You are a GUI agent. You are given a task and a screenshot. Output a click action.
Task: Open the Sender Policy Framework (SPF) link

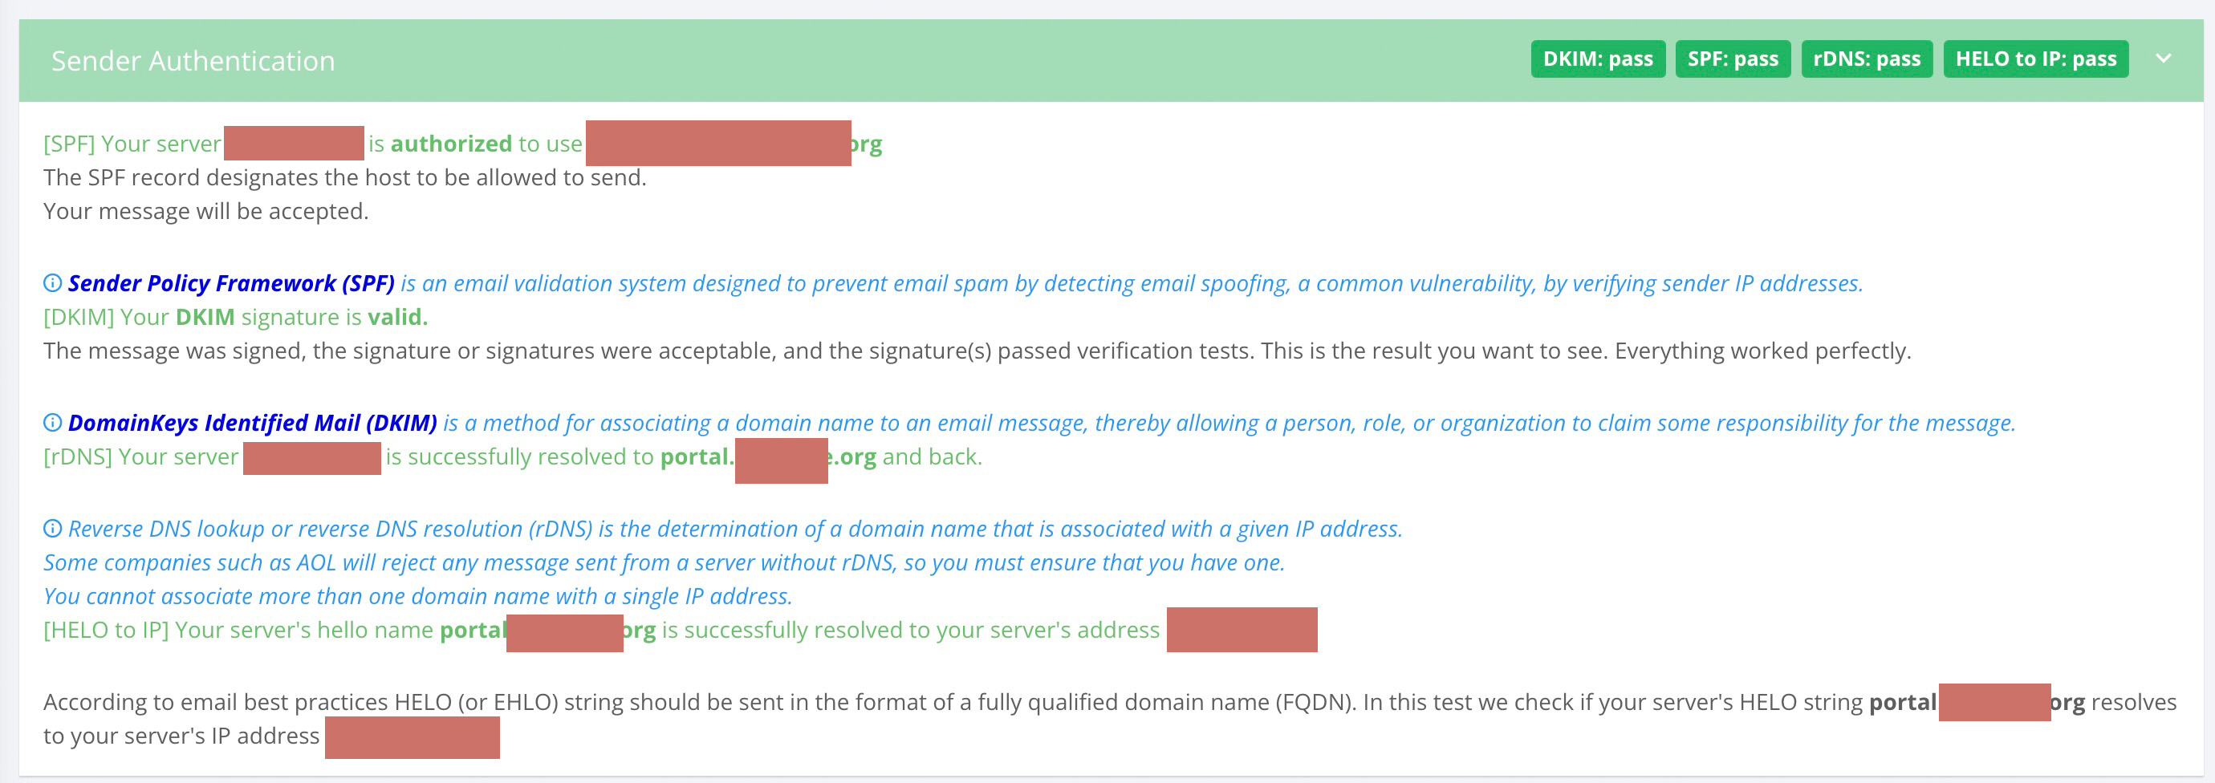231,284
